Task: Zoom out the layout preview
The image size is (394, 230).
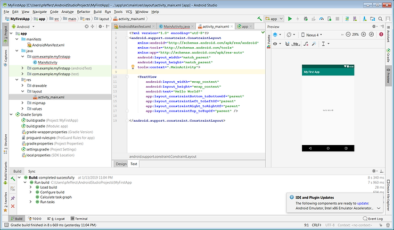Action: [348, 35]
